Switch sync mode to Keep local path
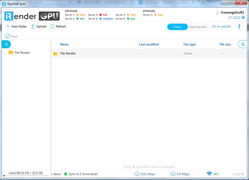249x180 pixels. (x=197, y=27)
